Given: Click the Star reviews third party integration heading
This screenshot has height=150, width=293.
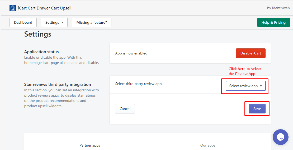Looking at the screenshot, I should pyautogui.click(x=58, y=84).
